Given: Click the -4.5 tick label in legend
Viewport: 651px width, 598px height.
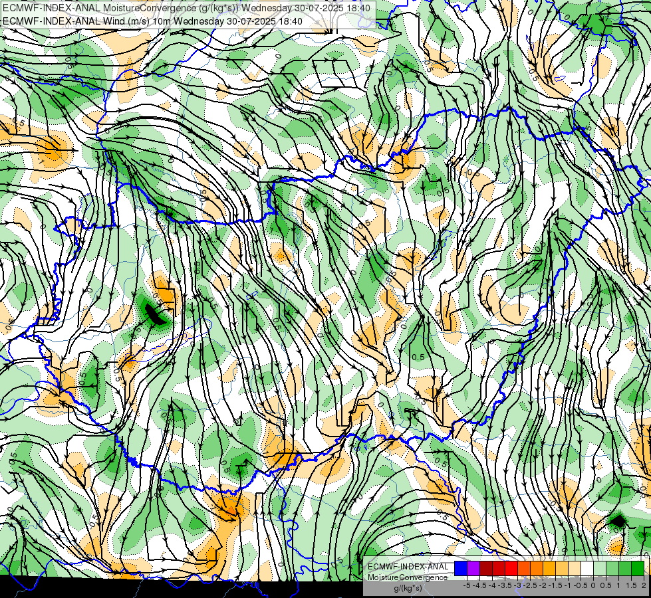Looking at the screenshot, I should (479, 585).
